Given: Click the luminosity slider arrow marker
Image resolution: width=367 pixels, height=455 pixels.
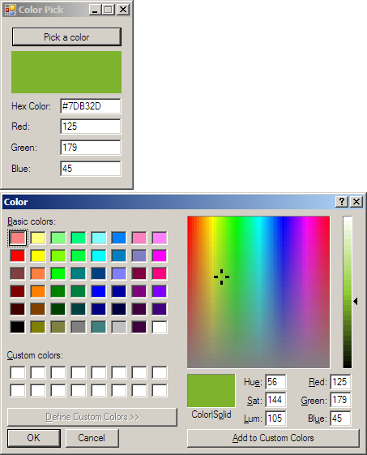Looking at the screenshot, I should [x=356, y=302].
